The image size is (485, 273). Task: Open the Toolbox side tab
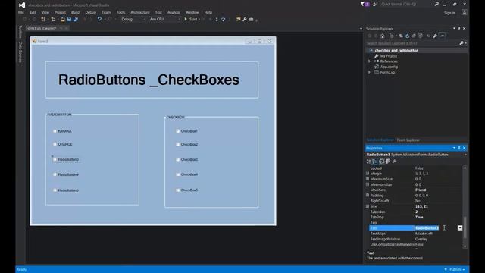point(20,32)
